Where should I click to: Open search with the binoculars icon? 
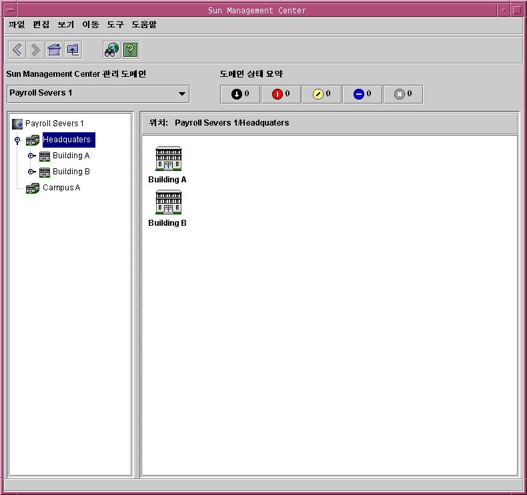pos(111,50)
